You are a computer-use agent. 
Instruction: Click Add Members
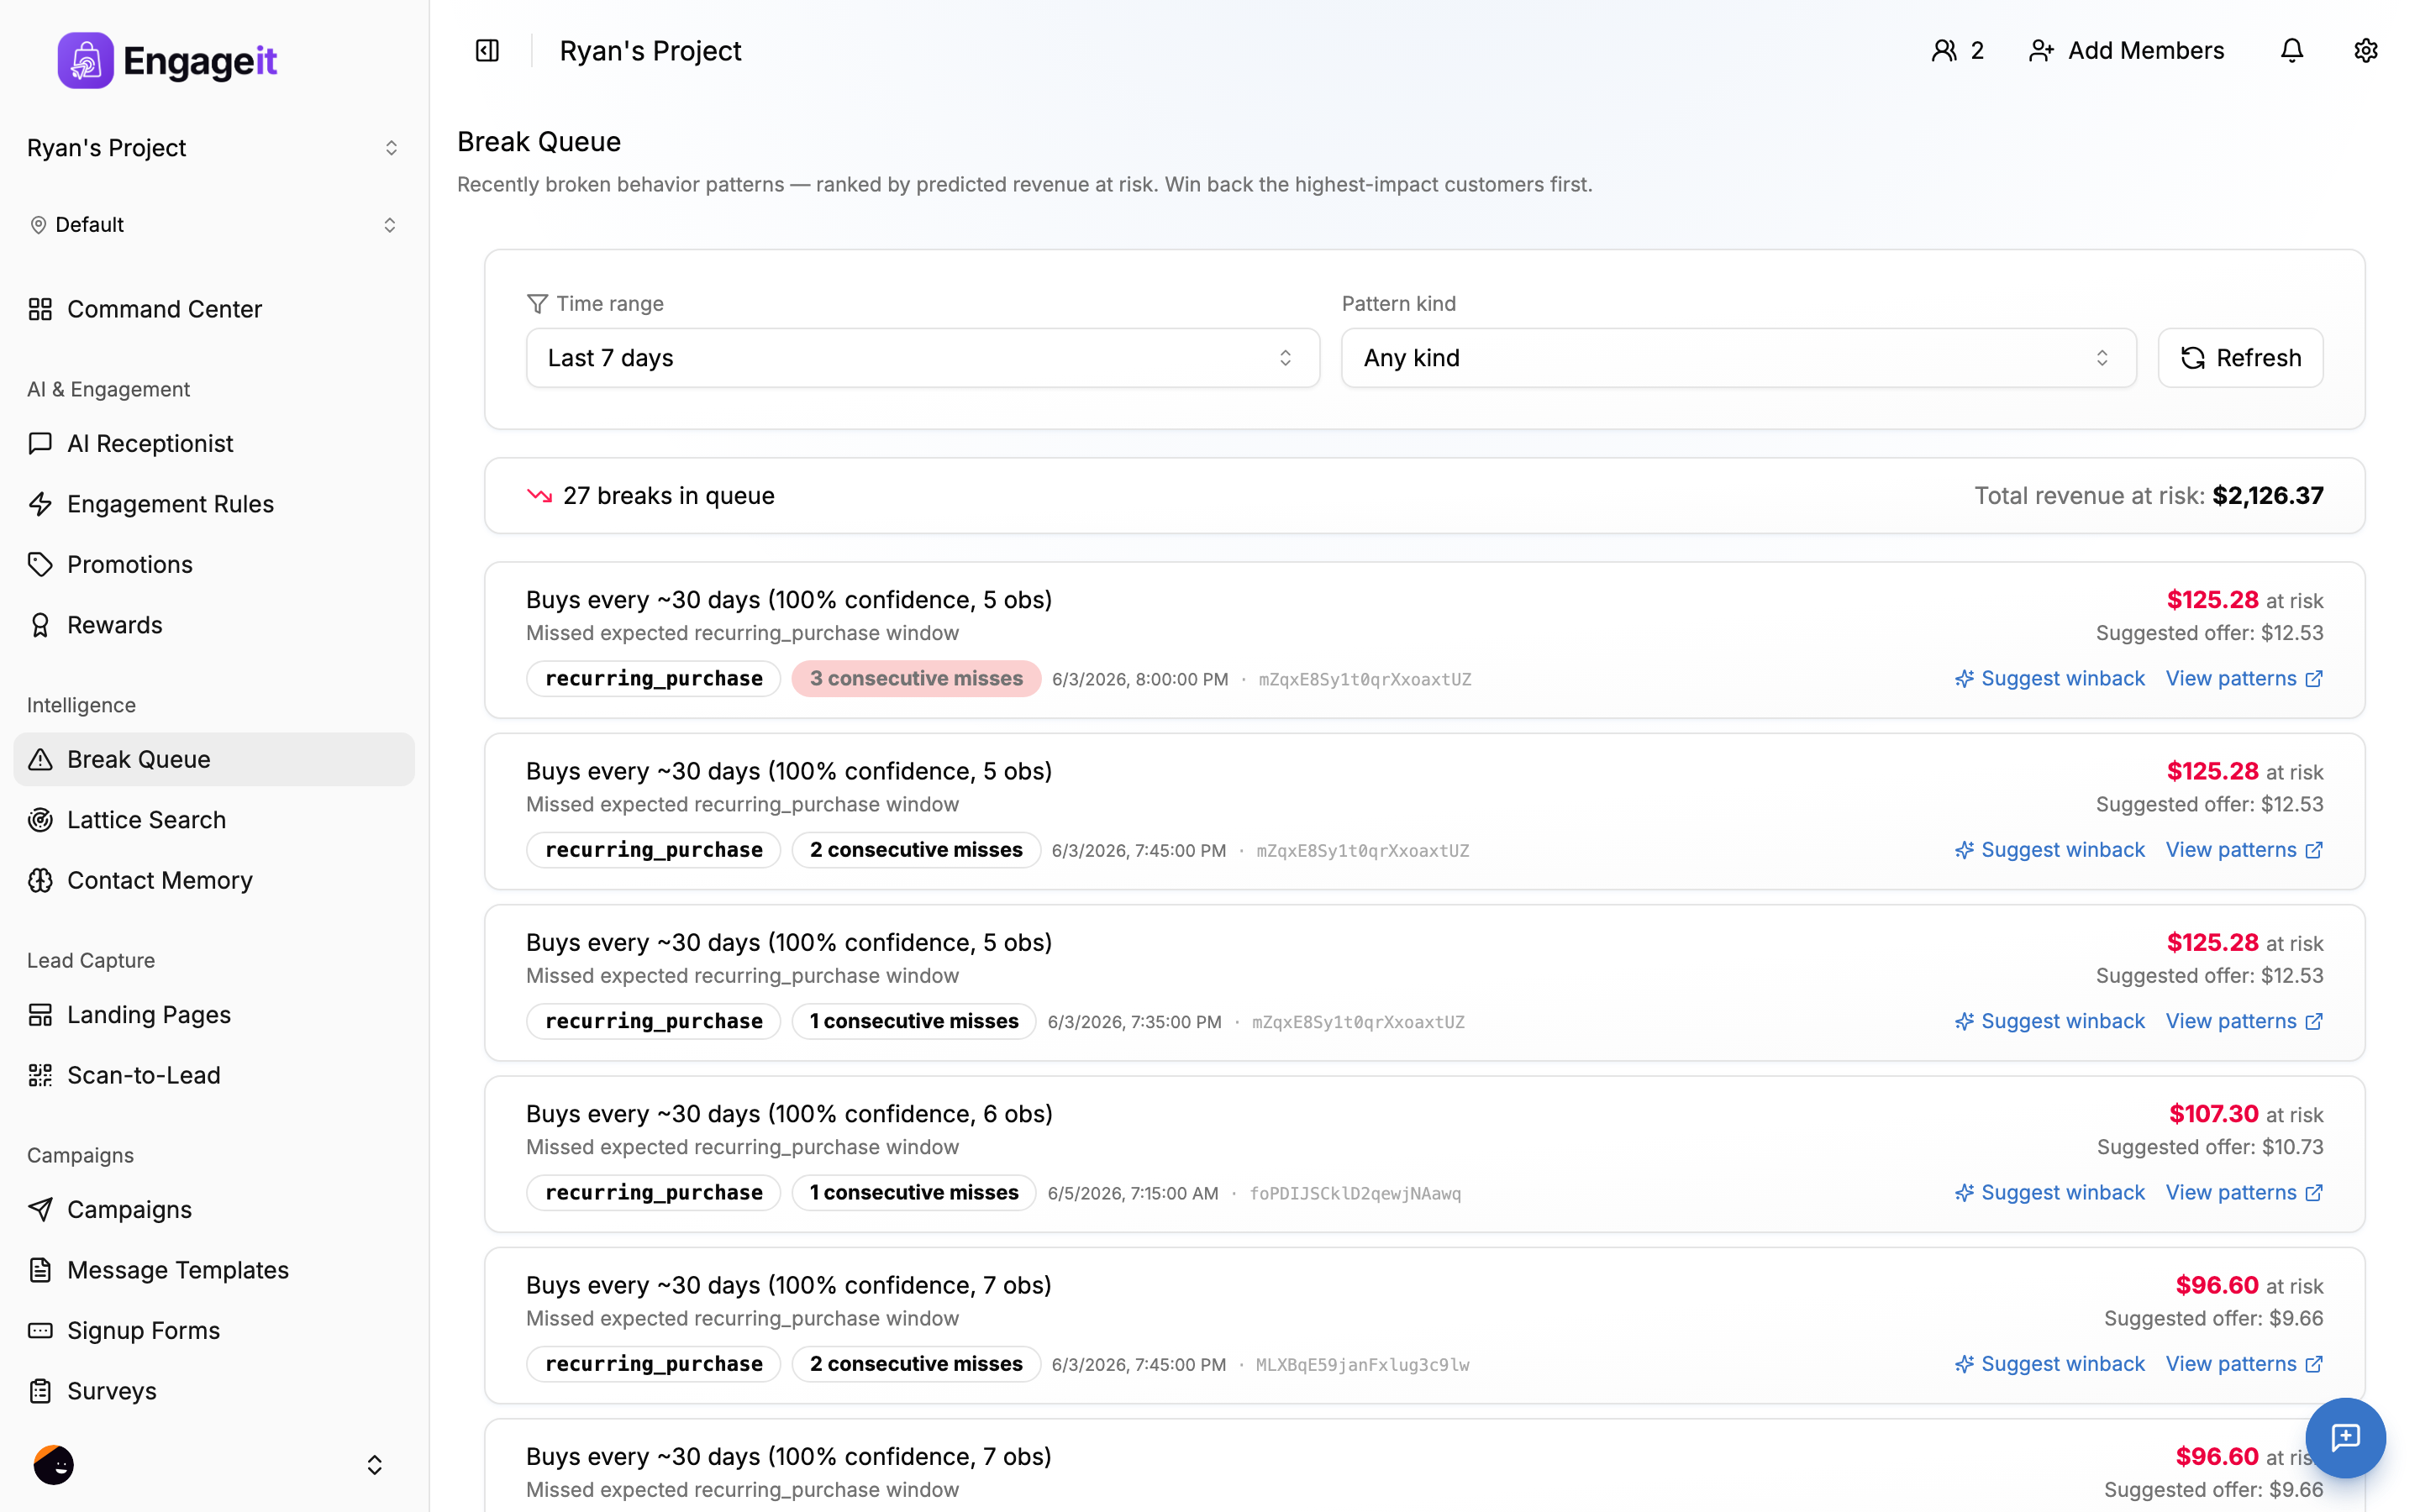point(2126,51)
